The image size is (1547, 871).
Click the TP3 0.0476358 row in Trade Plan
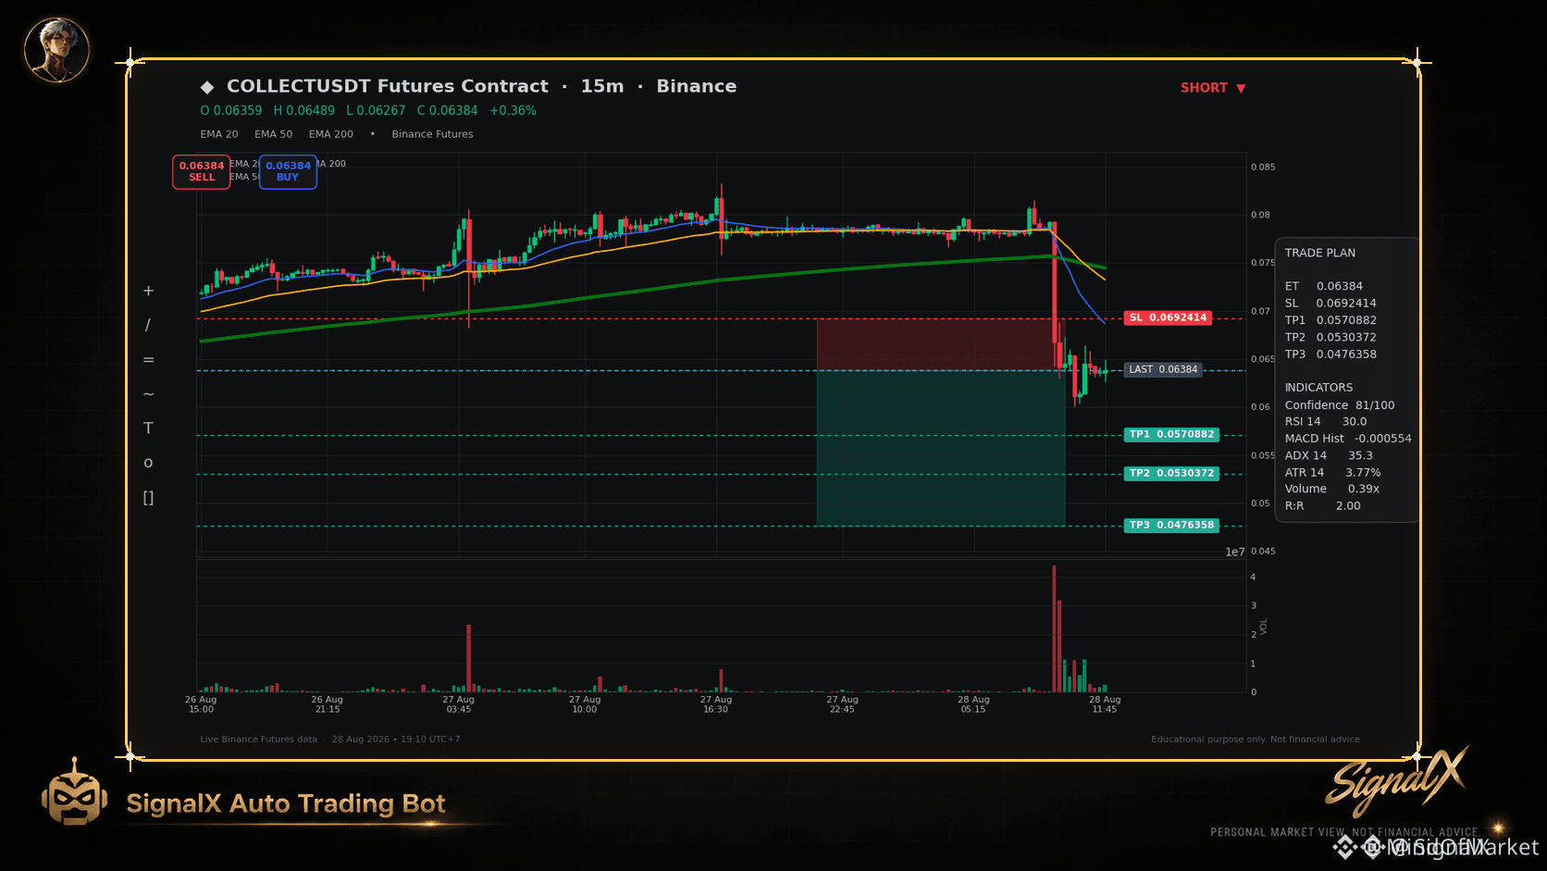[1330, 354]
